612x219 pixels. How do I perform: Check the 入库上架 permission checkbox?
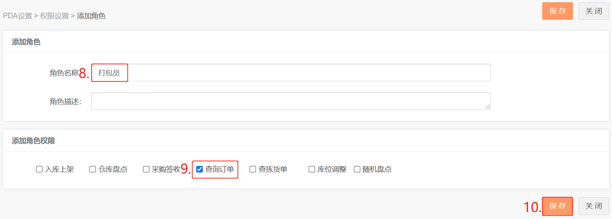coord(39,169)
